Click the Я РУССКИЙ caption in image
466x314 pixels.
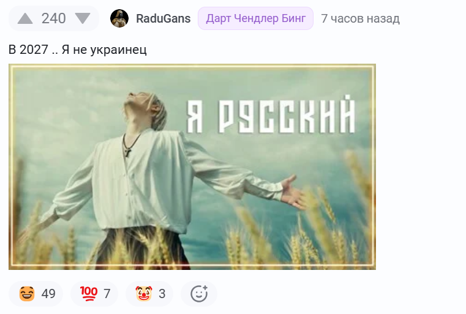coord(271,114)
